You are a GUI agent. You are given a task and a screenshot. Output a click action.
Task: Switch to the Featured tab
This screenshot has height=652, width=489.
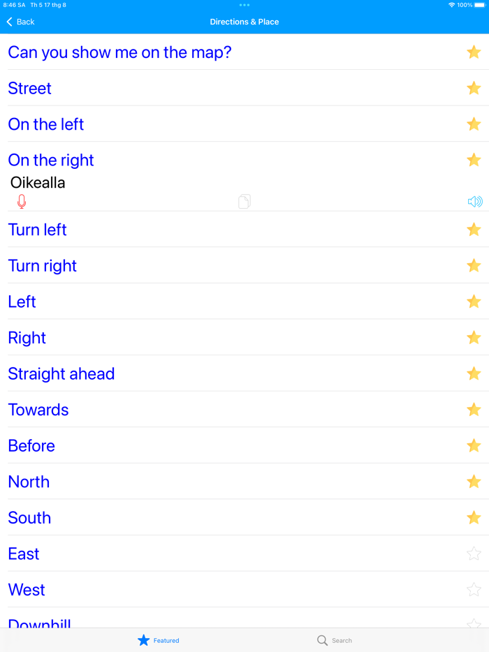click(x=158, y=640)
